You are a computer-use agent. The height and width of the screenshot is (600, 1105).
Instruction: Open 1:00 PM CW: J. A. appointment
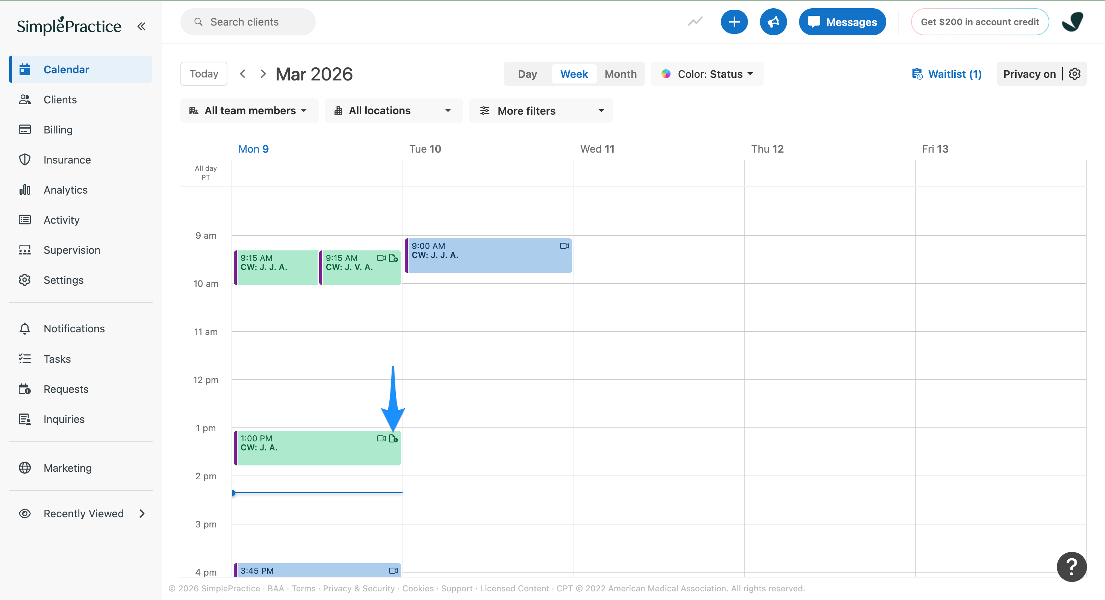coord(318,448)
